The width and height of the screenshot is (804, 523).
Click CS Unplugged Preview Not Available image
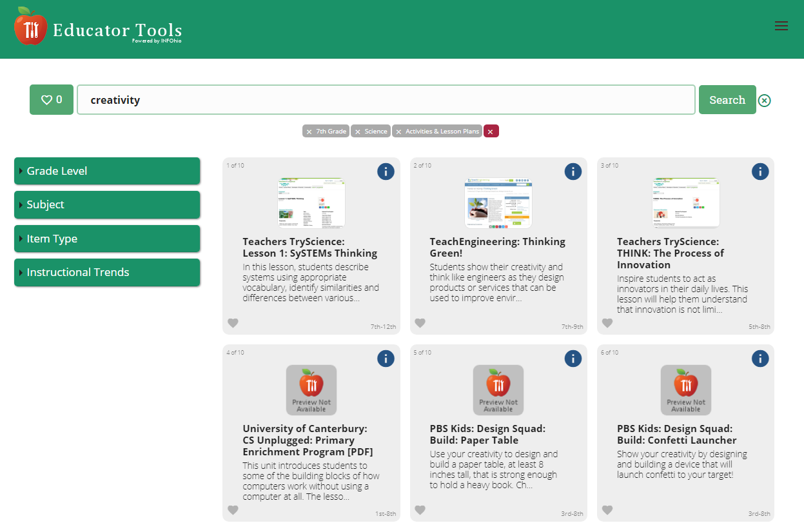311,390
